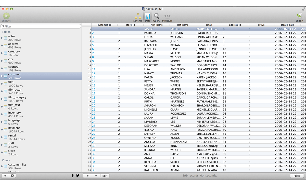Open customer_id link 8

(x=93, y=57)
